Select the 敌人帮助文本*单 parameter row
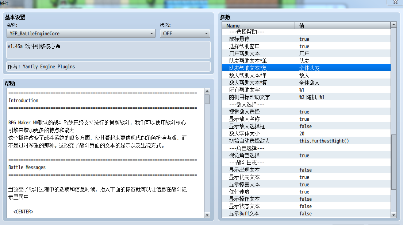This screenshot has height=225, width=403. [x=306, y=75]
